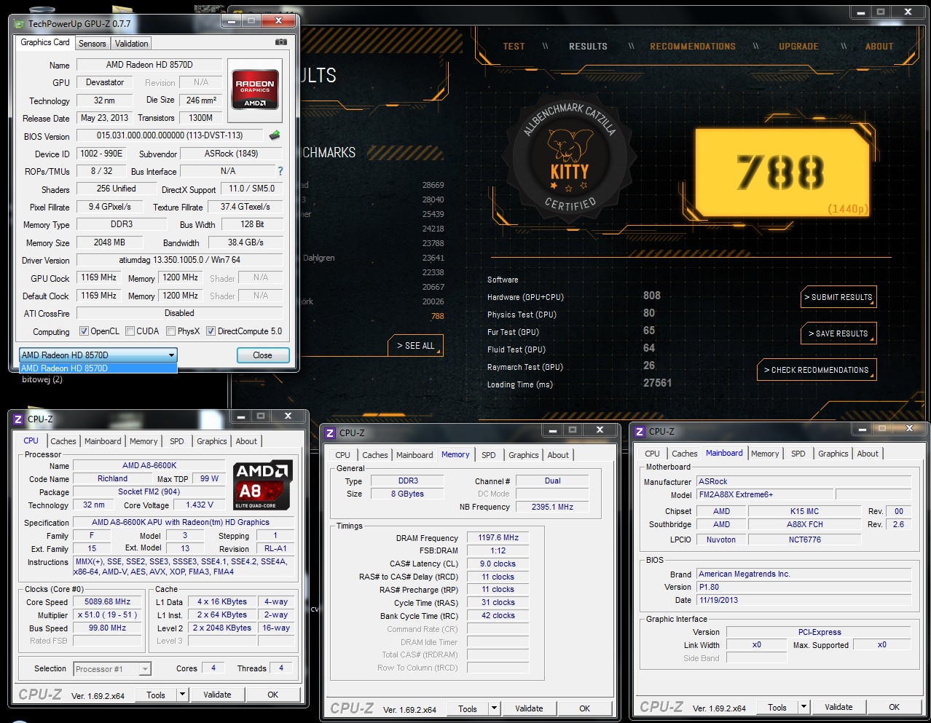Click OK in CPU-Z CPU window

[272, 695]
